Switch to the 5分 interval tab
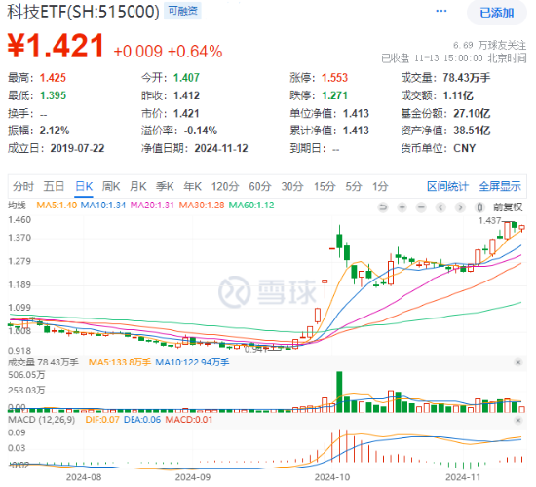 point(354,186)
